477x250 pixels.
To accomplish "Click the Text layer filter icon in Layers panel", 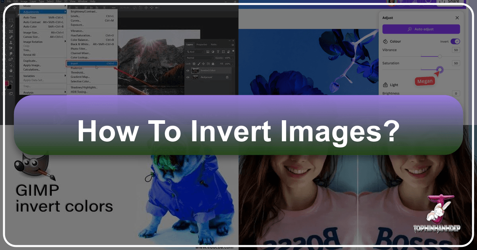I will tap(218, 52).
